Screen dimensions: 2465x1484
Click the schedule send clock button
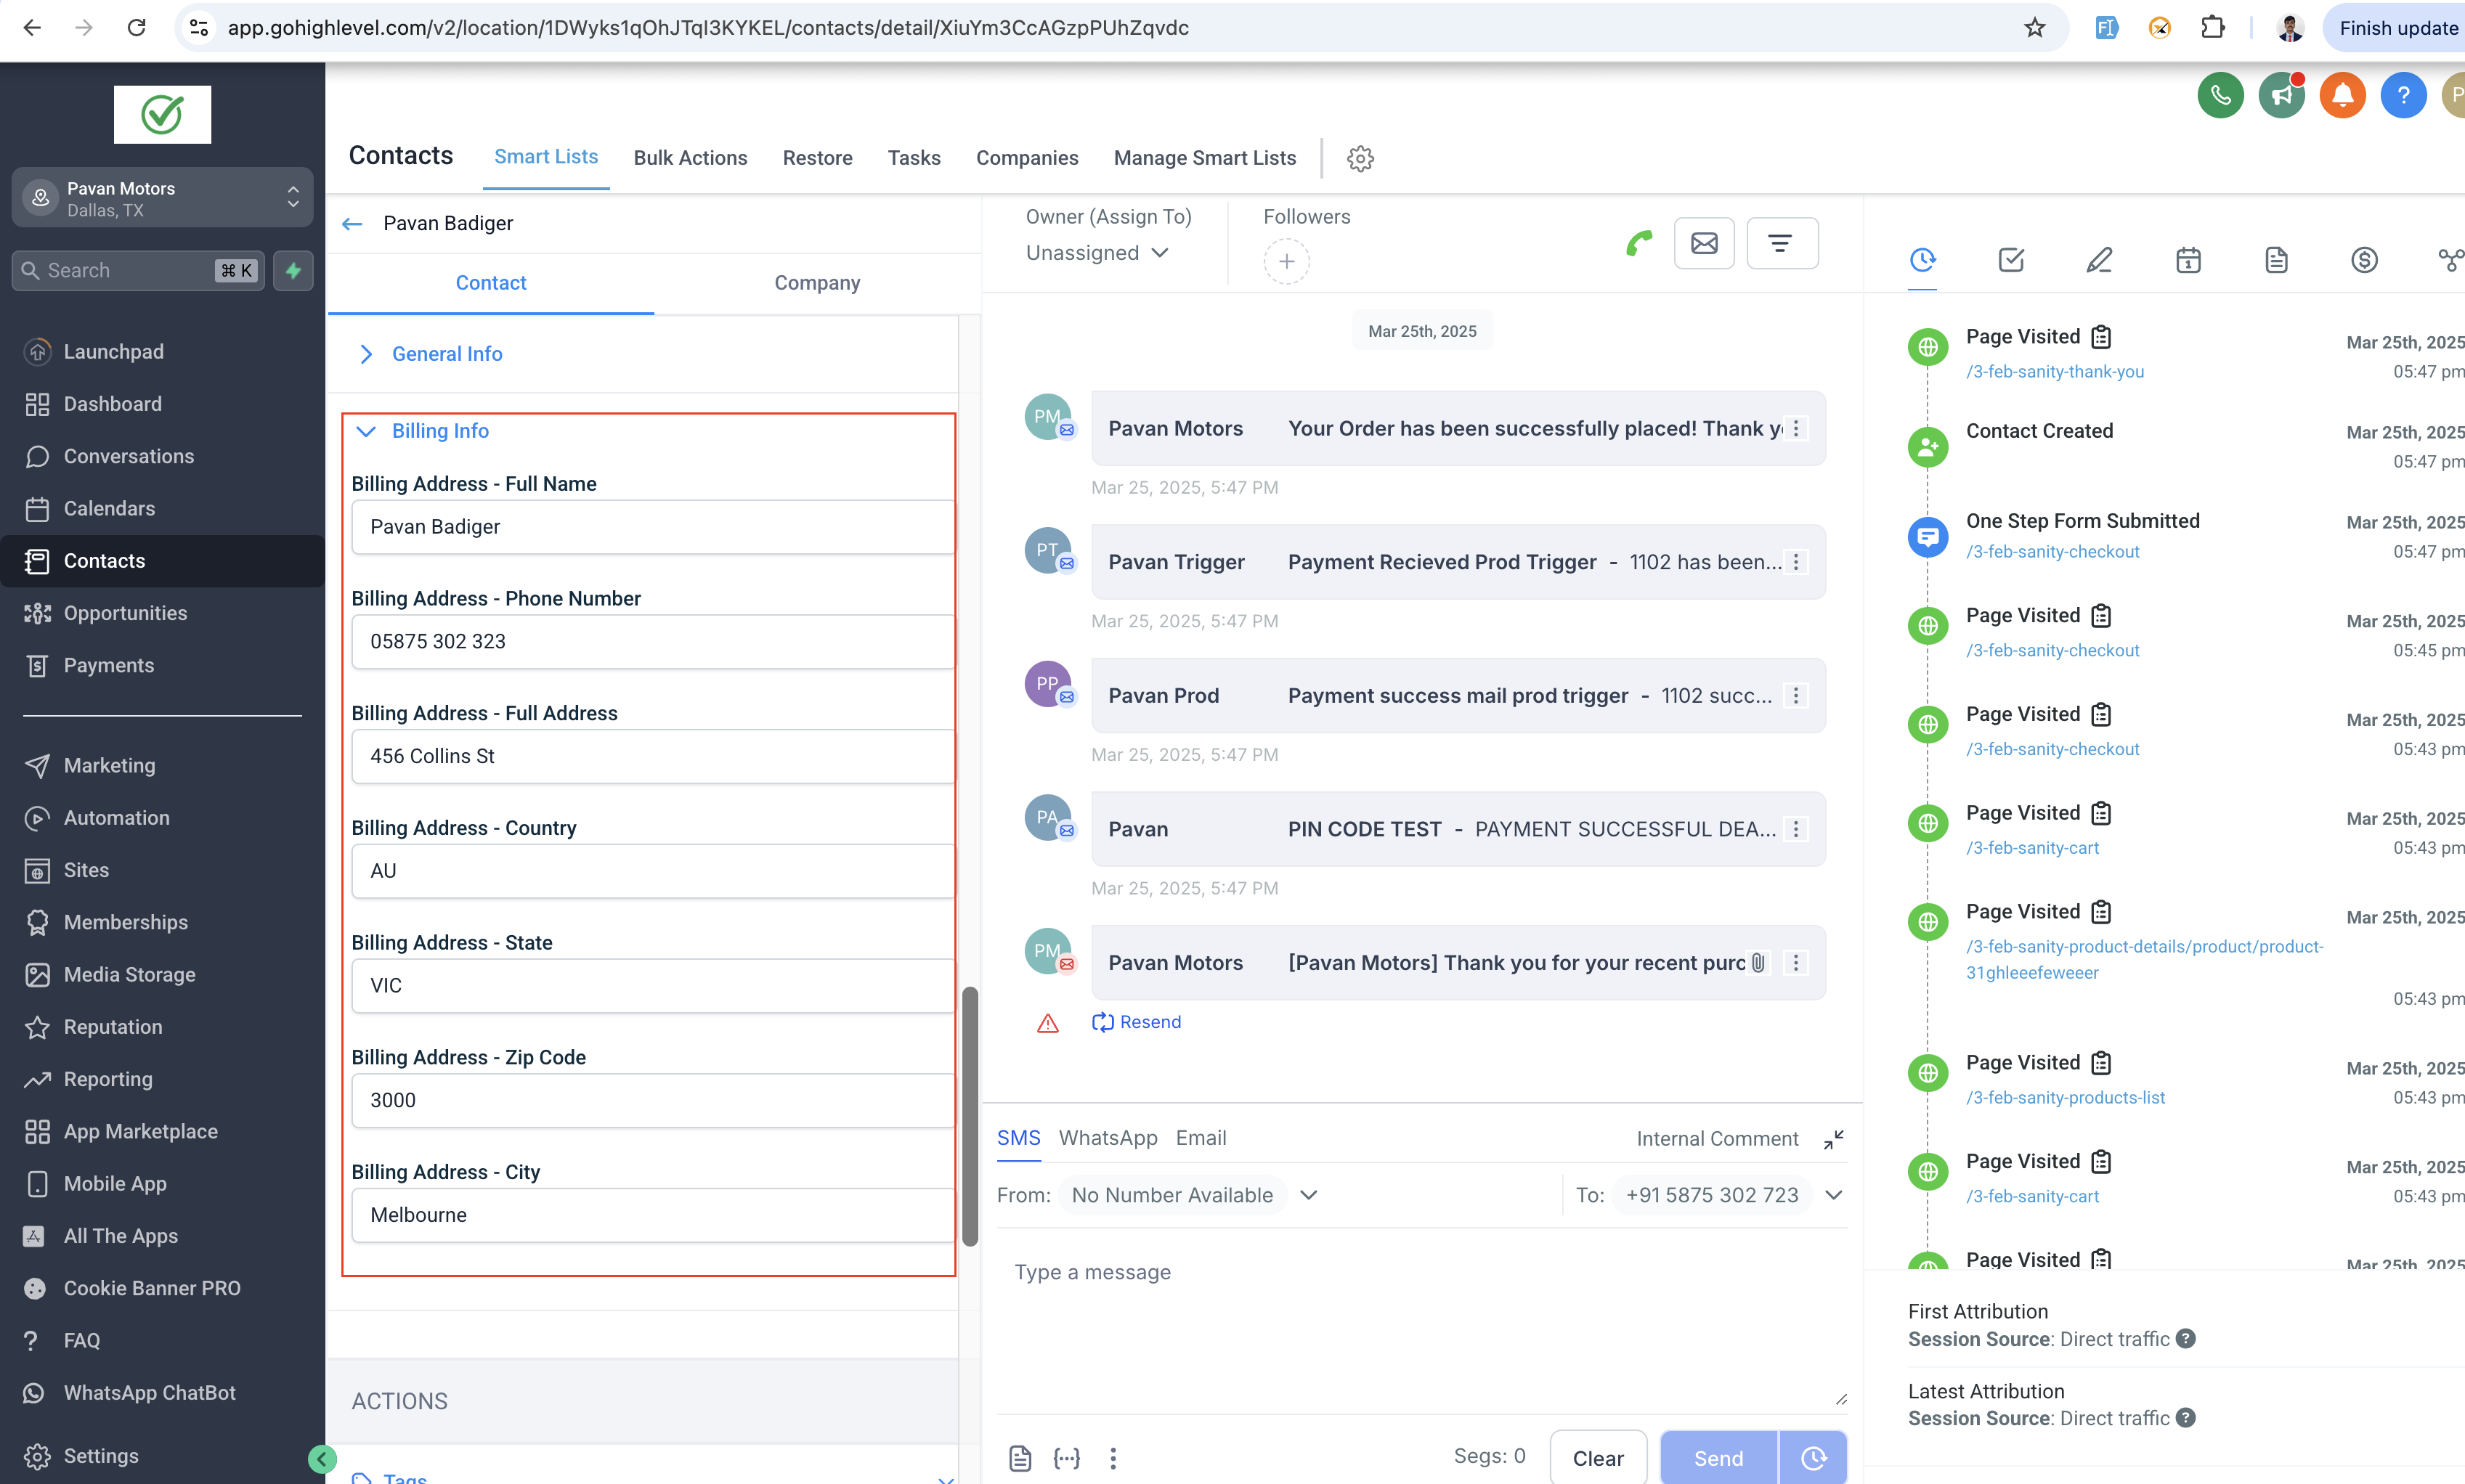[1813, 1458]
